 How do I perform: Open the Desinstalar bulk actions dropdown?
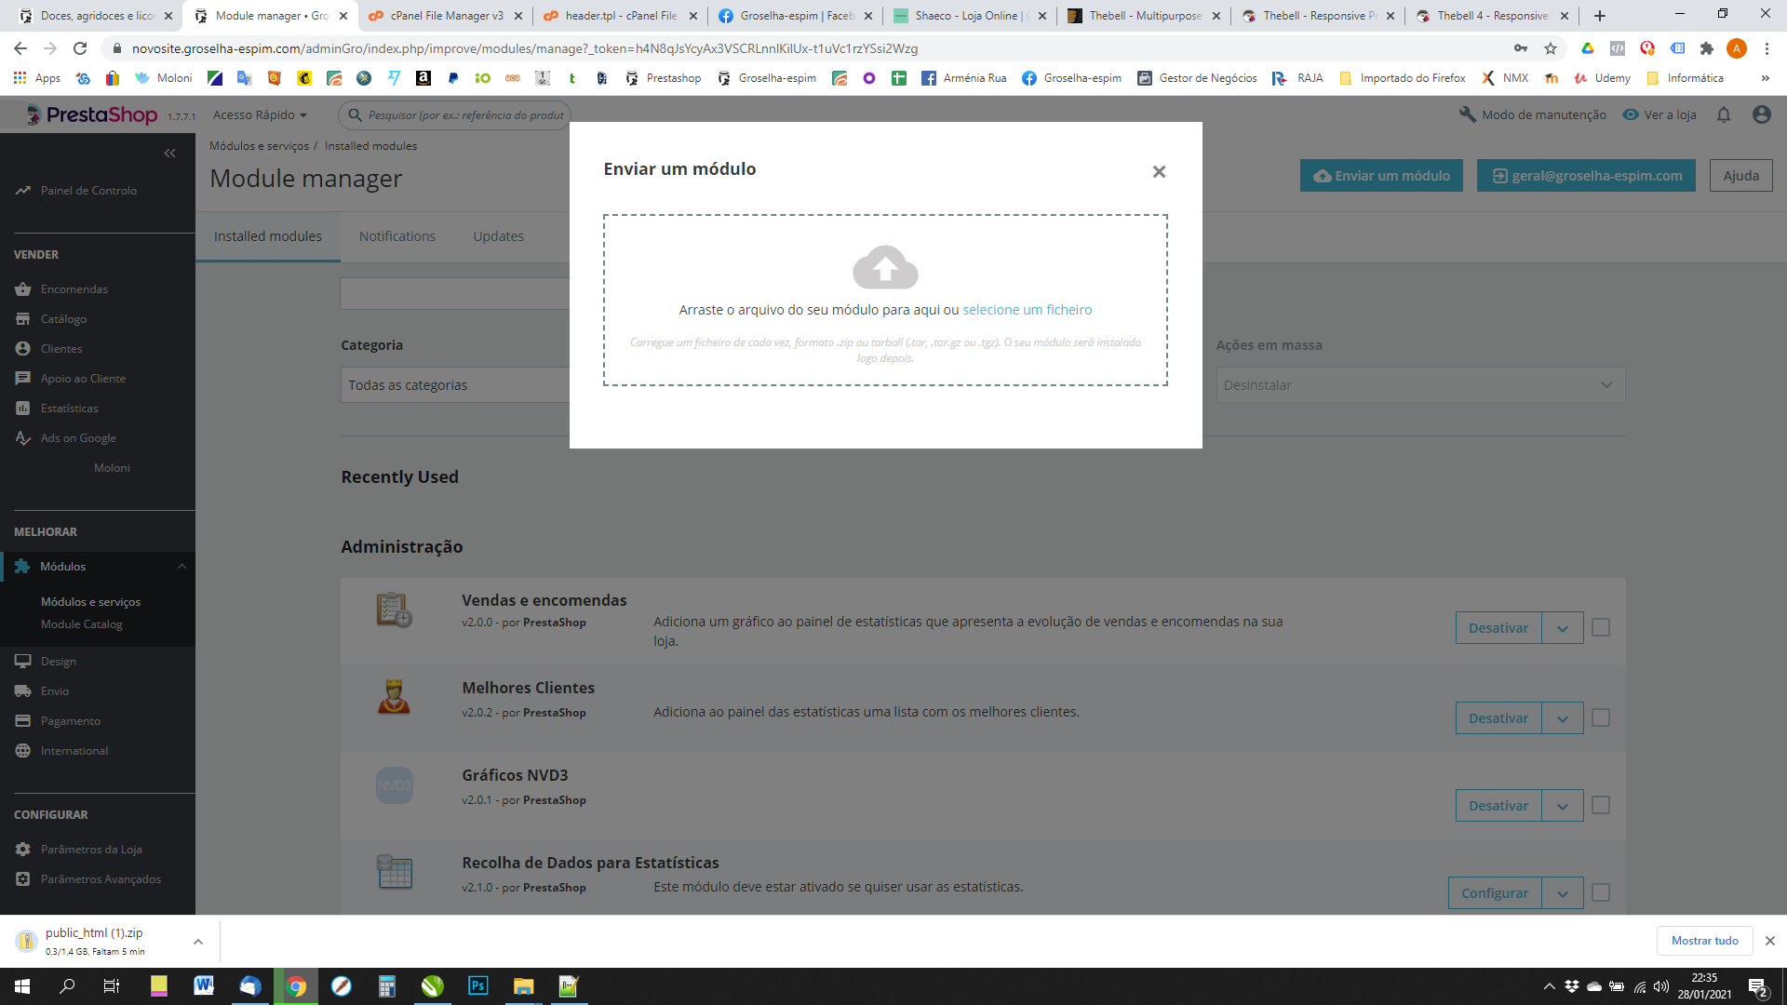pos(1419,385)
